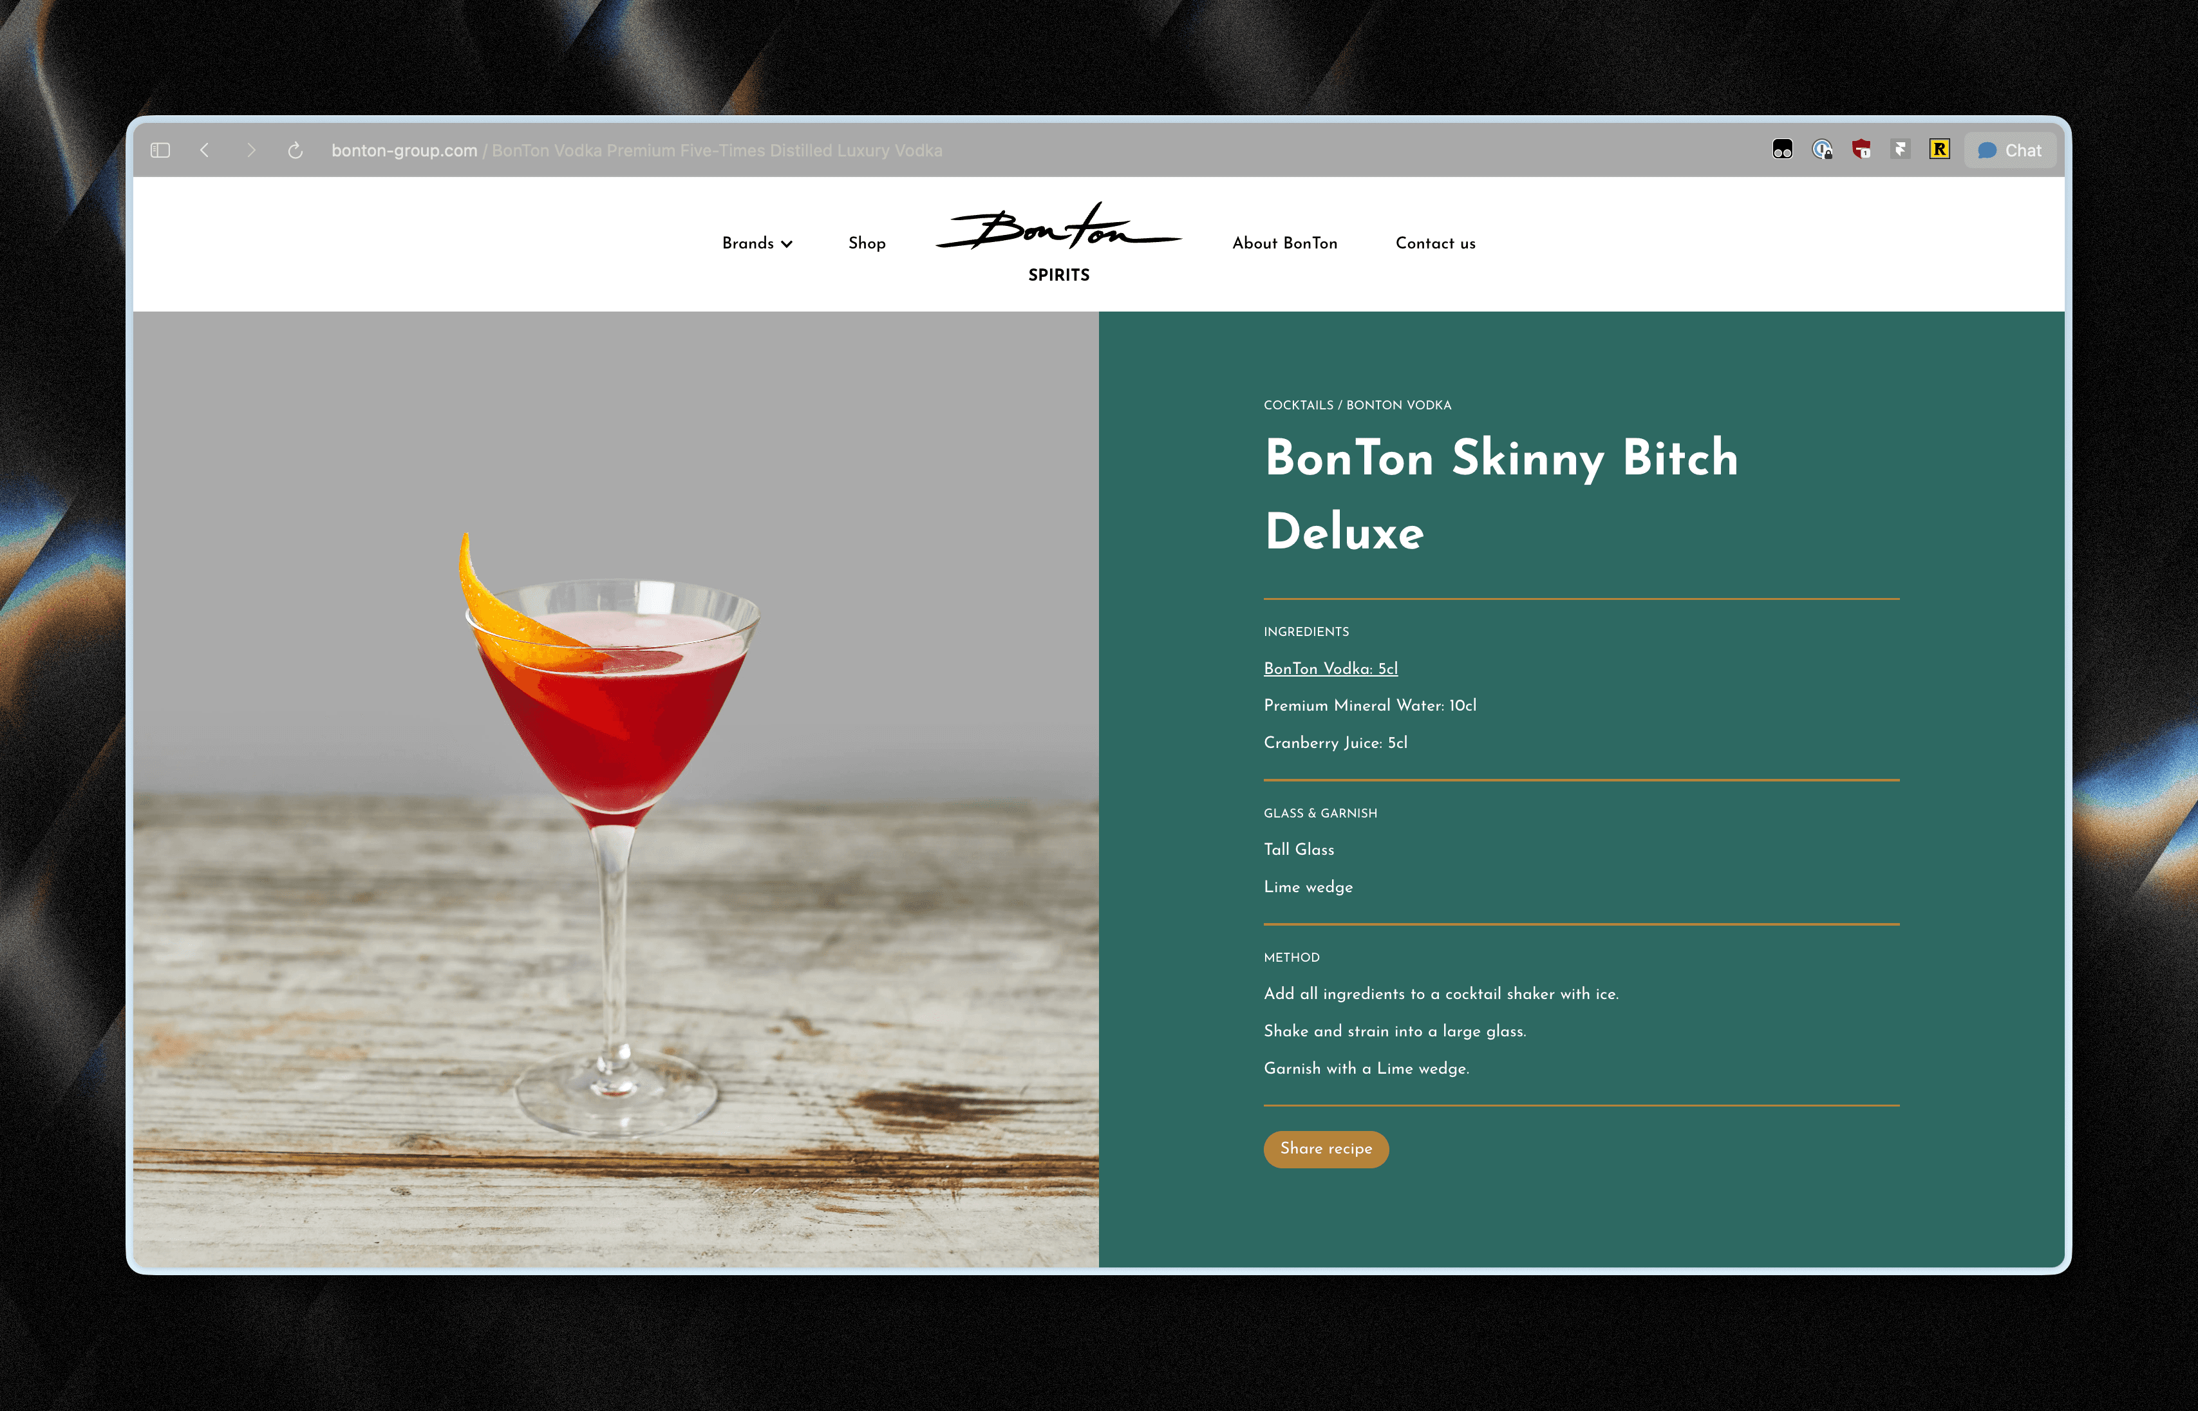Open the yellow R extension icon
The image size is (2198, 1411).
(x=1940, y=149)
